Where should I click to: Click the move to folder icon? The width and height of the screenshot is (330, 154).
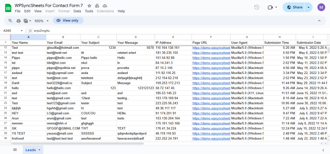pyautogui.click(x=97, y=6)
